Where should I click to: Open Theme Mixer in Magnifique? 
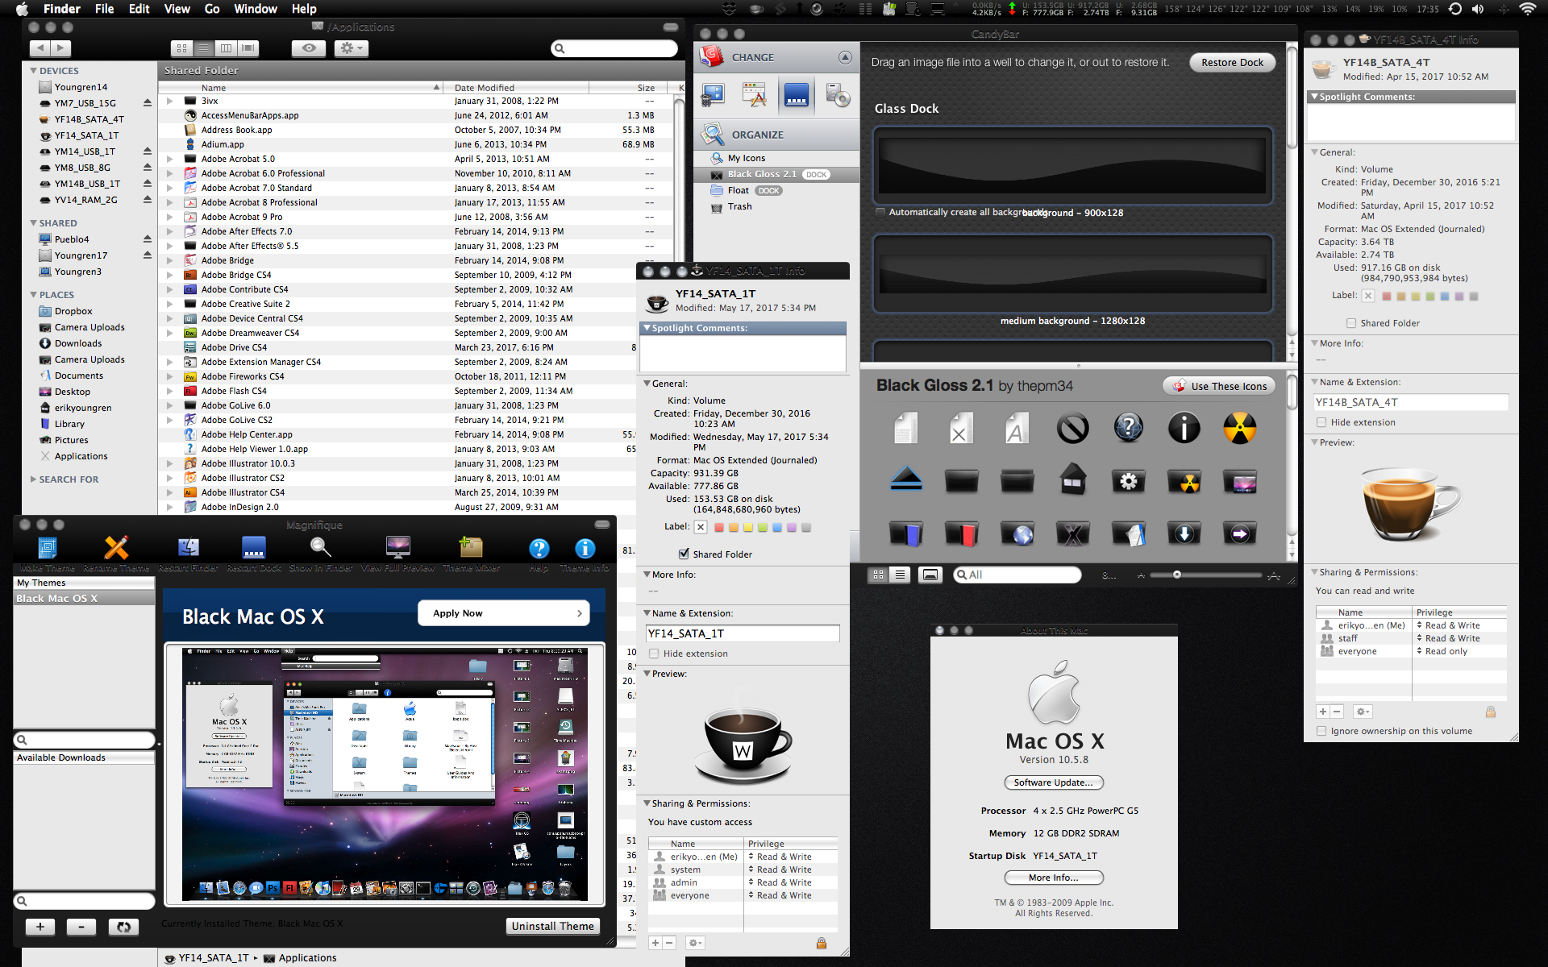click(x=471, y=548)
